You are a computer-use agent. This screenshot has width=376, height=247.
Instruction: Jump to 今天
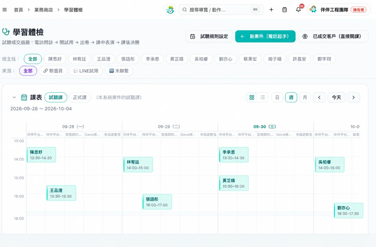pos(336,97)
